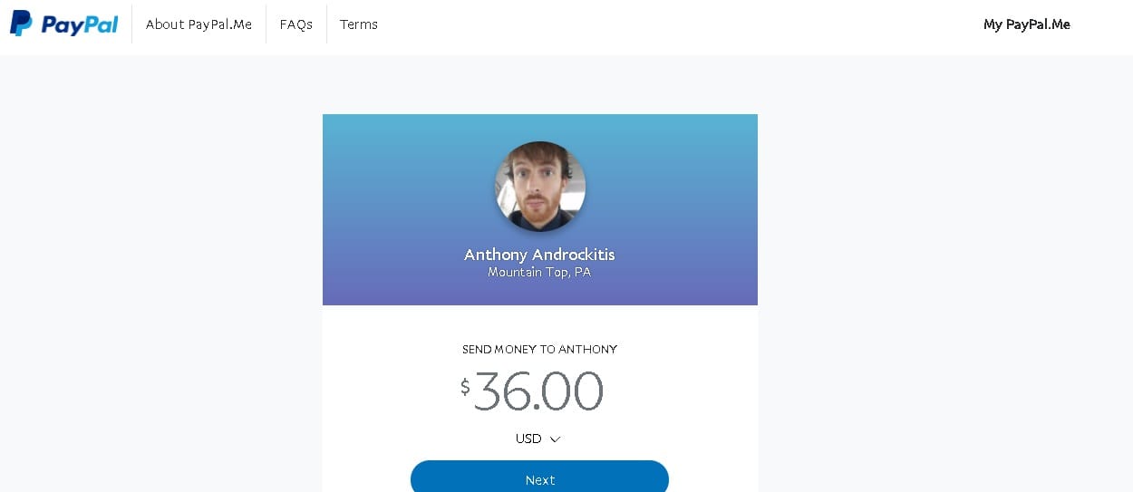Viewport: 1133px width, 492px height.
Task: Click the dollar sign before the amount
Action: 465,387
